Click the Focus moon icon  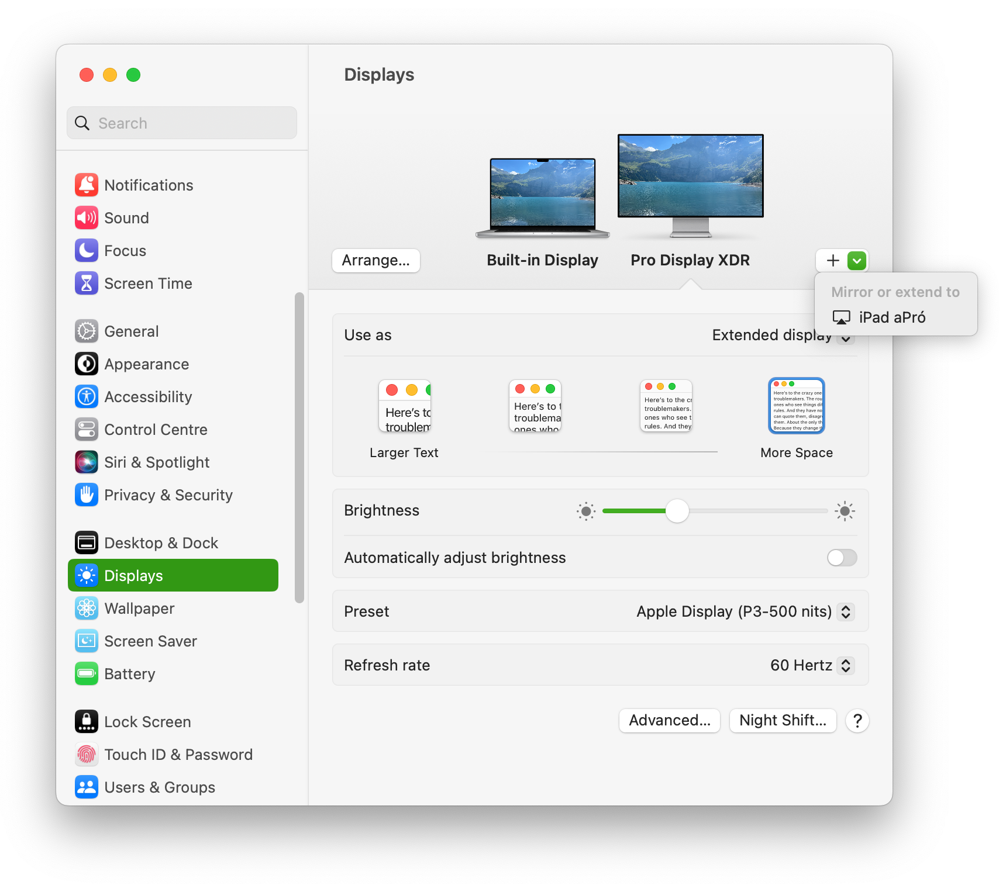(x=87, y=251)
